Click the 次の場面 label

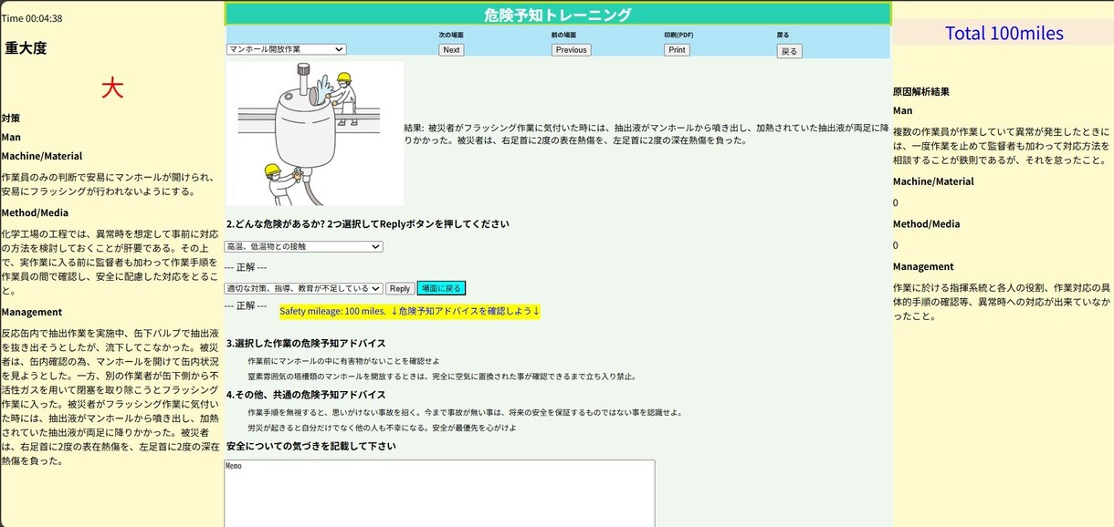(x=451, y=35)
